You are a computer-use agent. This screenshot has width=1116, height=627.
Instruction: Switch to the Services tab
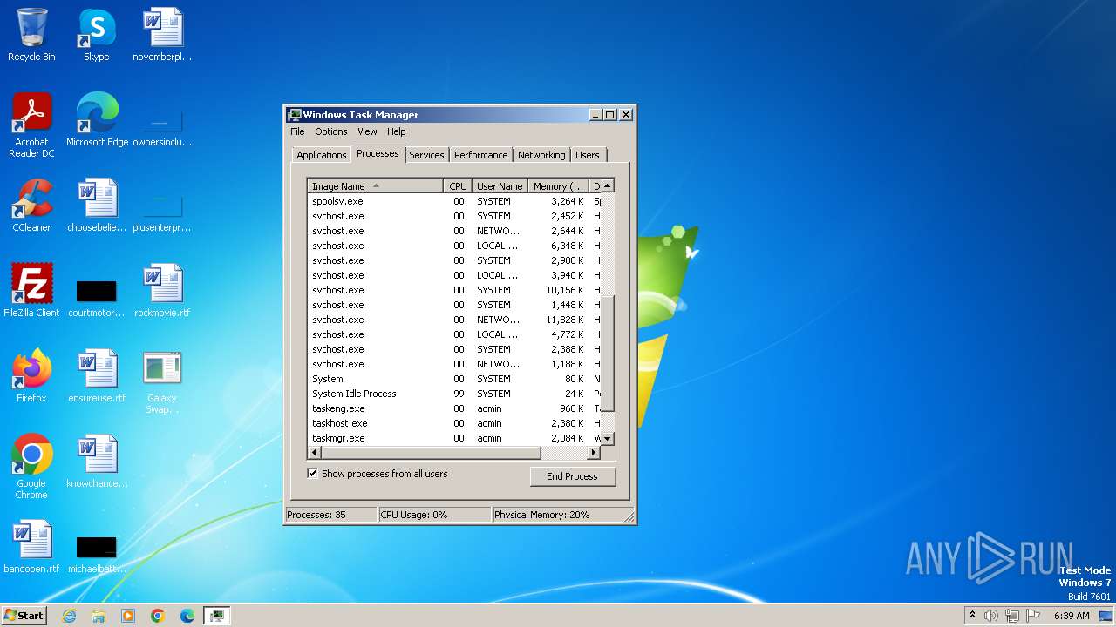[x=426, y=155]
